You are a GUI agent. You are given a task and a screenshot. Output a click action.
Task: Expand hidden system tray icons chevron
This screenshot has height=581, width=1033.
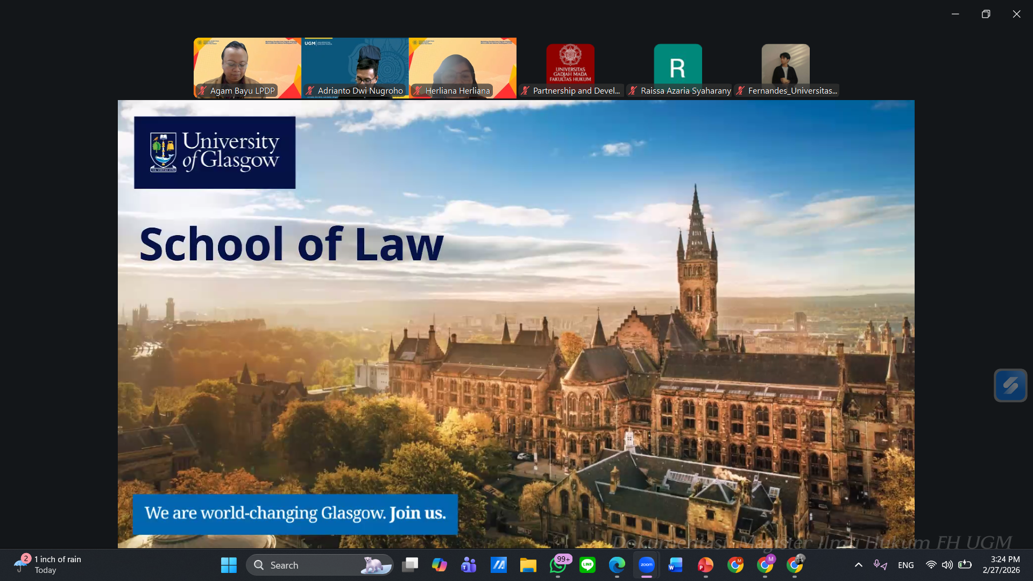[x=858, y=565]
